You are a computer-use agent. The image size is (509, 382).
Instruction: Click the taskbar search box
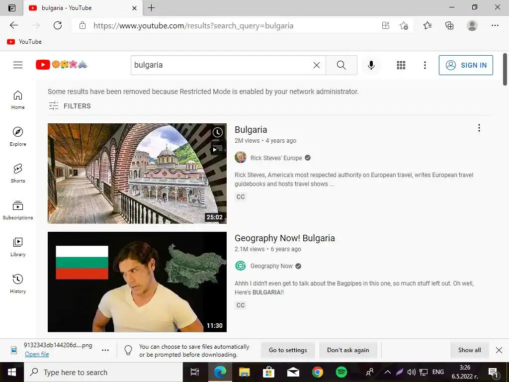[103, 372]
